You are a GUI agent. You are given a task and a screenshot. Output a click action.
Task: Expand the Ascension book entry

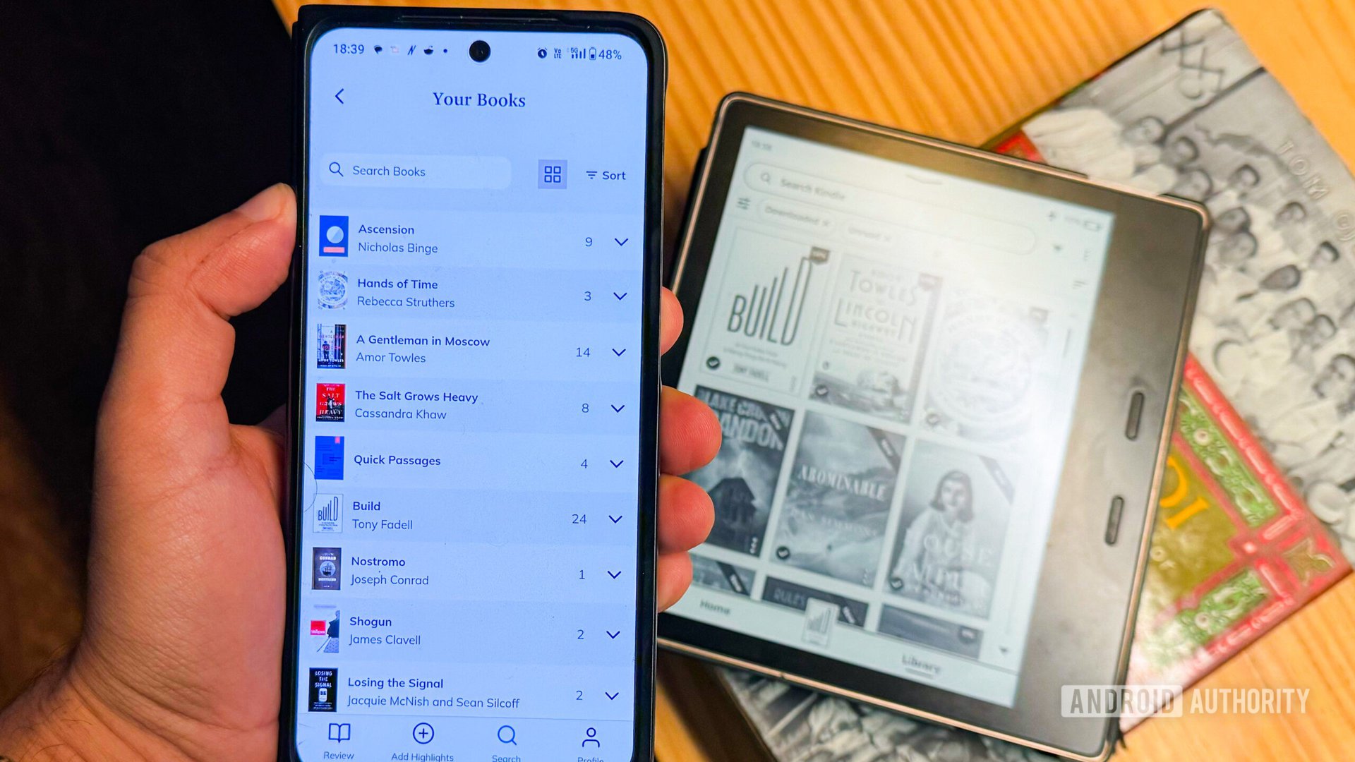pos(621,243)
